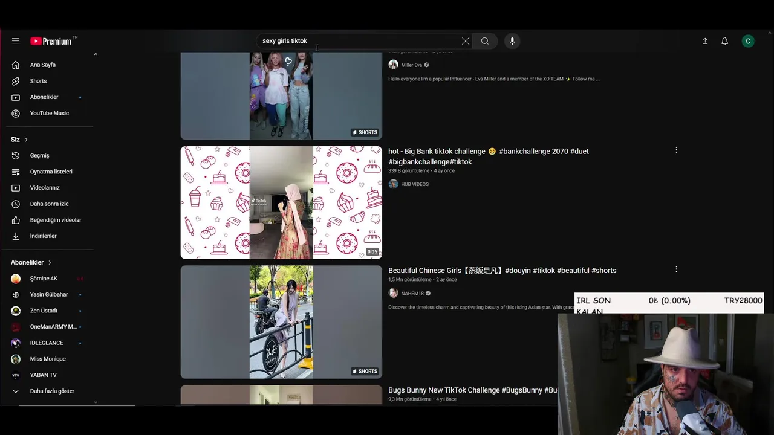This screenshot has height=435, width=774.
Task: Open the notifications bell
Action: tap(724, 41)
